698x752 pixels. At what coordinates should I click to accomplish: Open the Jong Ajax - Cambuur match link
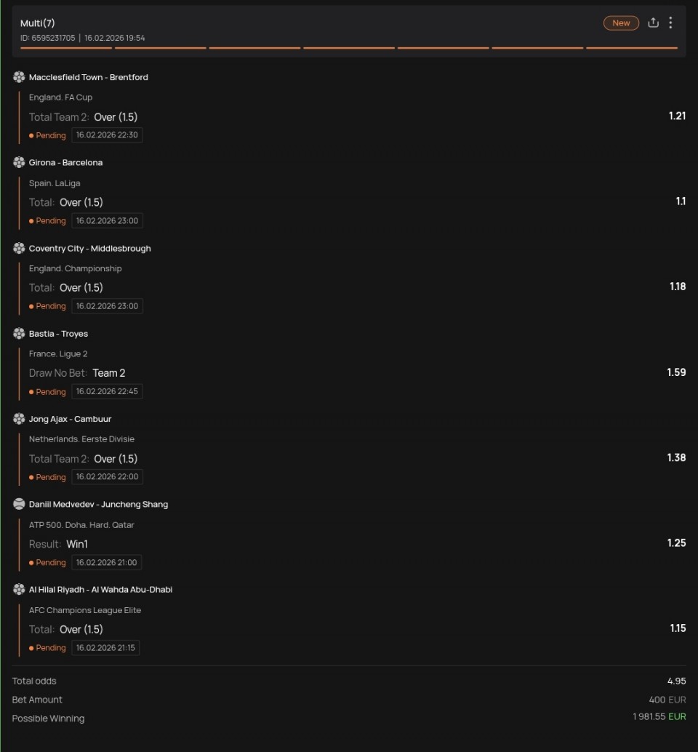point(70,419)
